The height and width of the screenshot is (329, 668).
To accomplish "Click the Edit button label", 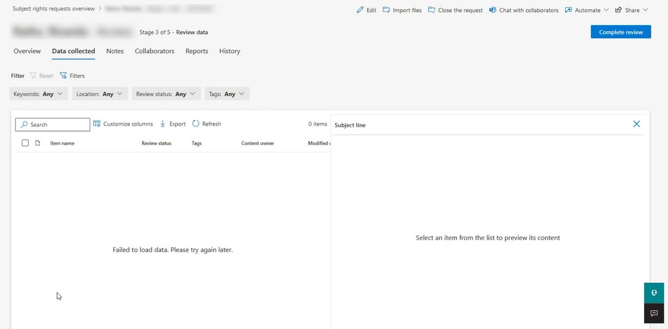I will [371, 10].
